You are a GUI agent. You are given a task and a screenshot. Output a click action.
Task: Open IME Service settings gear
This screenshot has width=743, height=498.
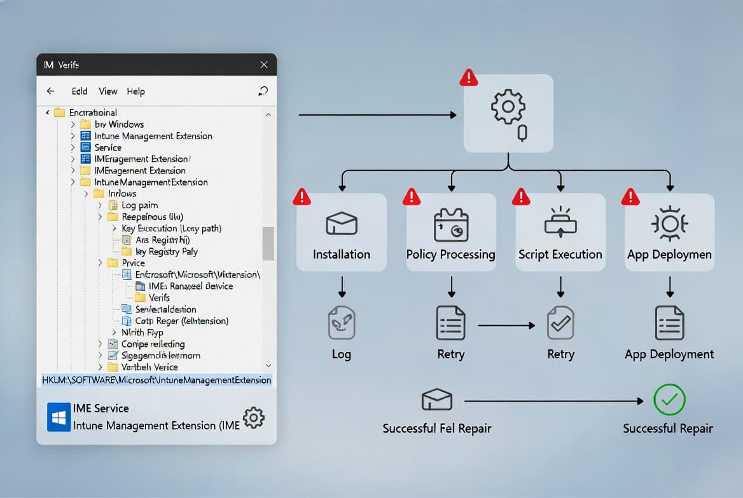(254, 417)
